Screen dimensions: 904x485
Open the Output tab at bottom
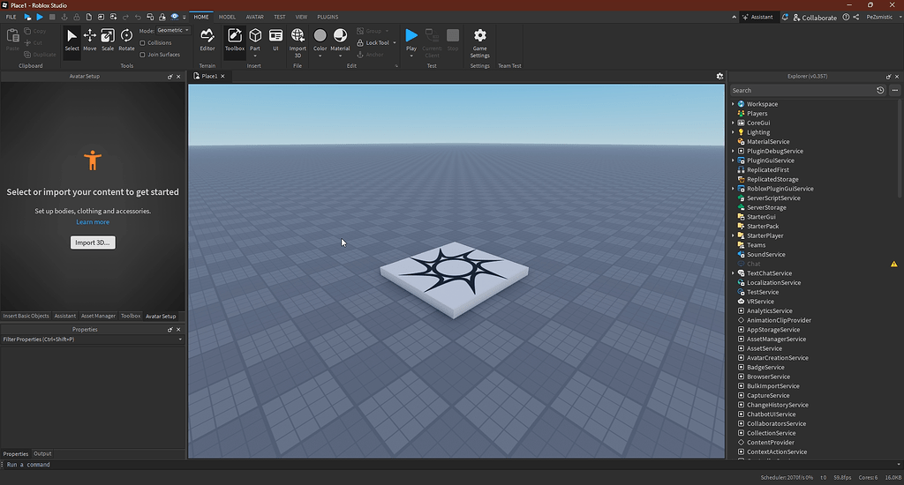coord(42,453)
